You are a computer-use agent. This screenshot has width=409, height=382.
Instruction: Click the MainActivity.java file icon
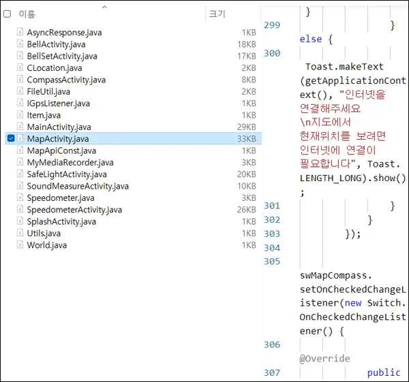coord(20,126)
